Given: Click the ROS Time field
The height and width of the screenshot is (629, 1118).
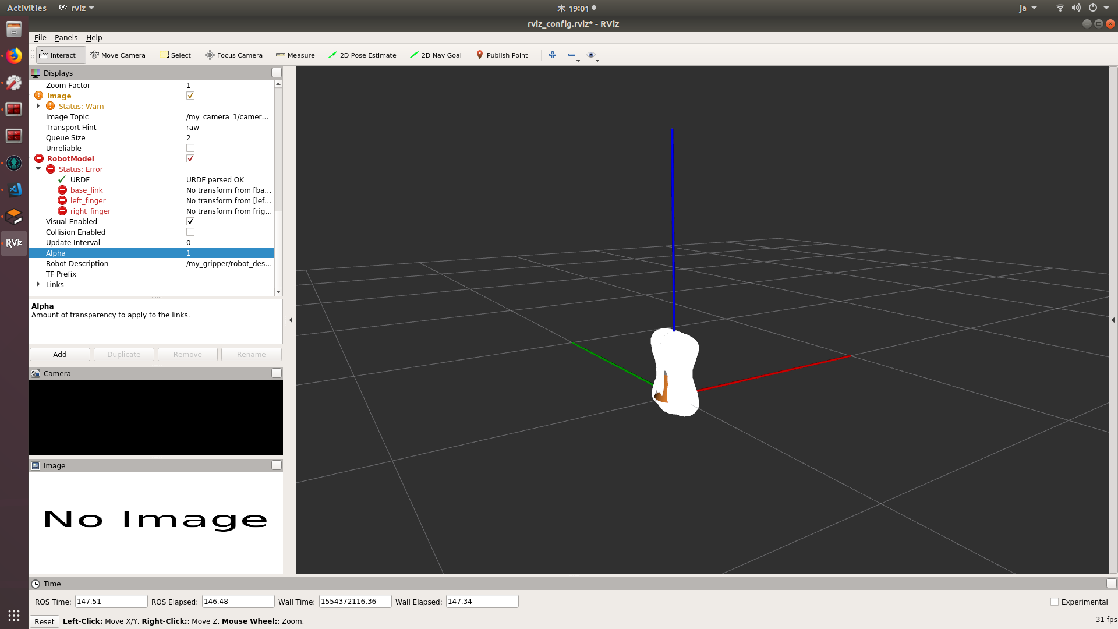Looking at the screenshot, I should click(x=111, y=602).
